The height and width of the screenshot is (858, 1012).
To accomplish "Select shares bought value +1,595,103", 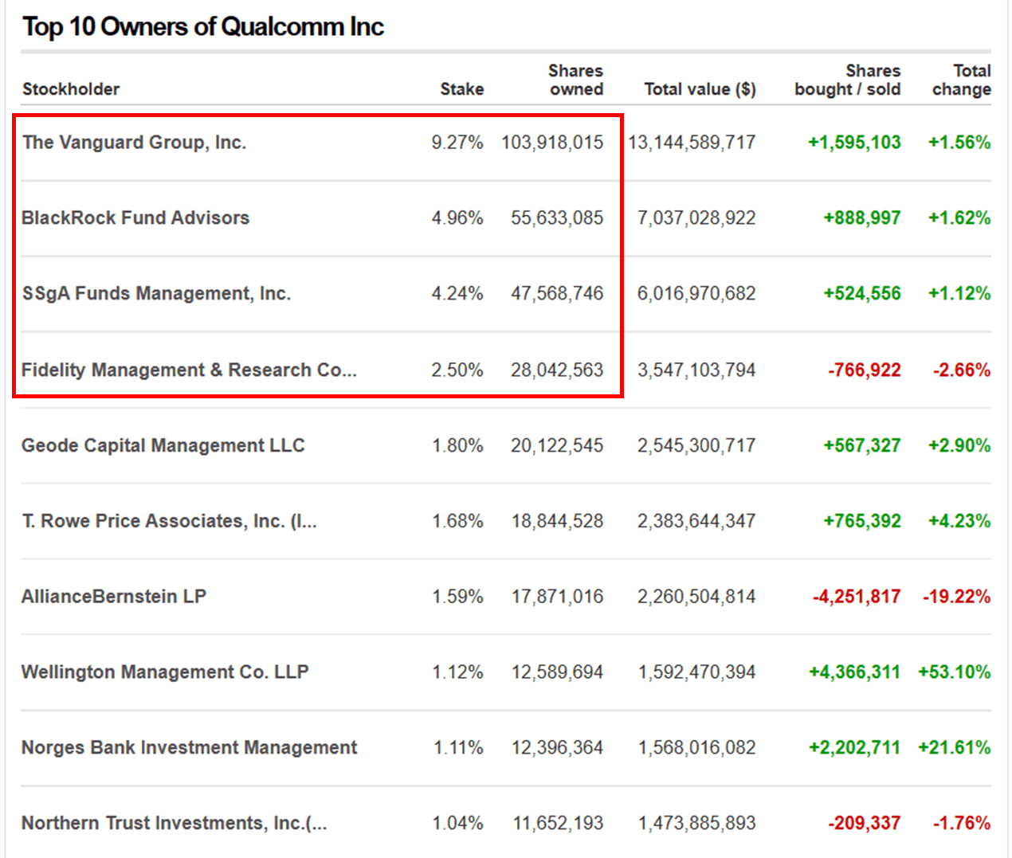I will [x=854, y=143].
